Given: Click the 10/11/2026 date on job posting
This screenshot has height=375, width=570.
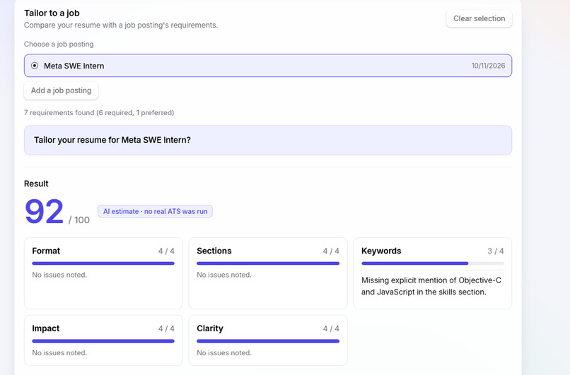Looking at the screenshot, I should point(488,66).
